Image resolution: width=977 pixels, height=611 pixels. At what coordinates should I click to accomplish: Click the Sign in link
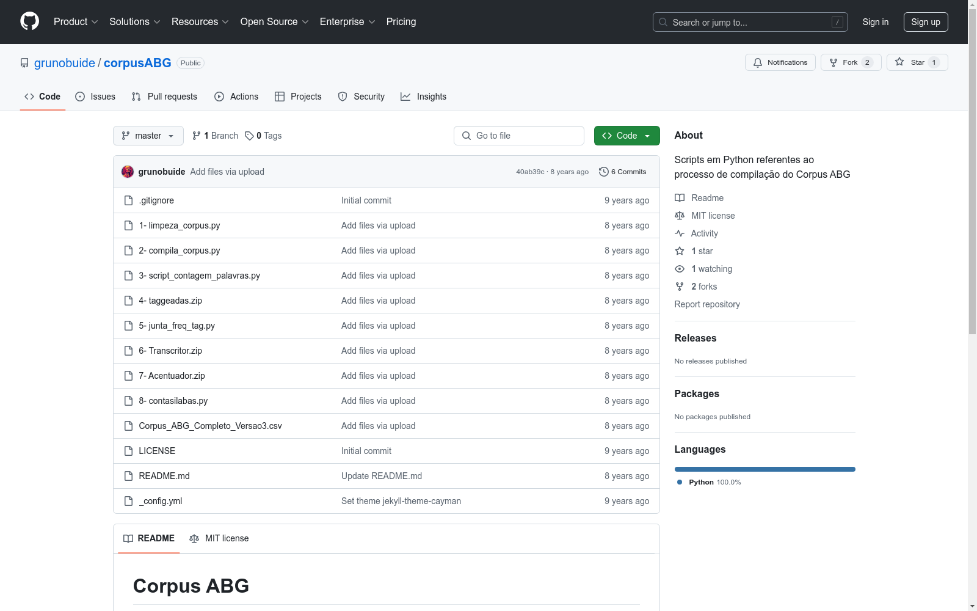coord(875,22)
